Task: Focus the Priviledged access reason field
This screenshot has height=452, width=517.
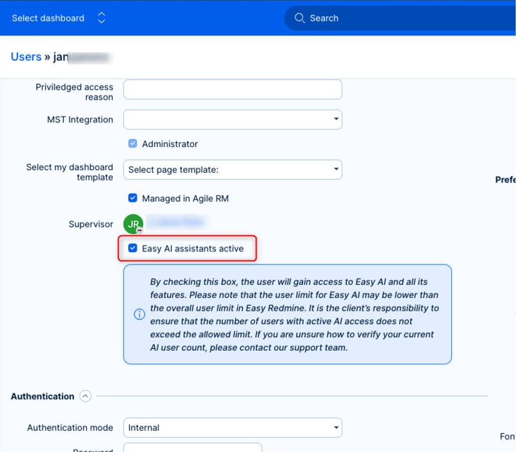Action: [232, 90]
